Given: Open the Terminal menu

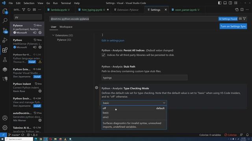Looking at the screenshot, I should point(66,3).
